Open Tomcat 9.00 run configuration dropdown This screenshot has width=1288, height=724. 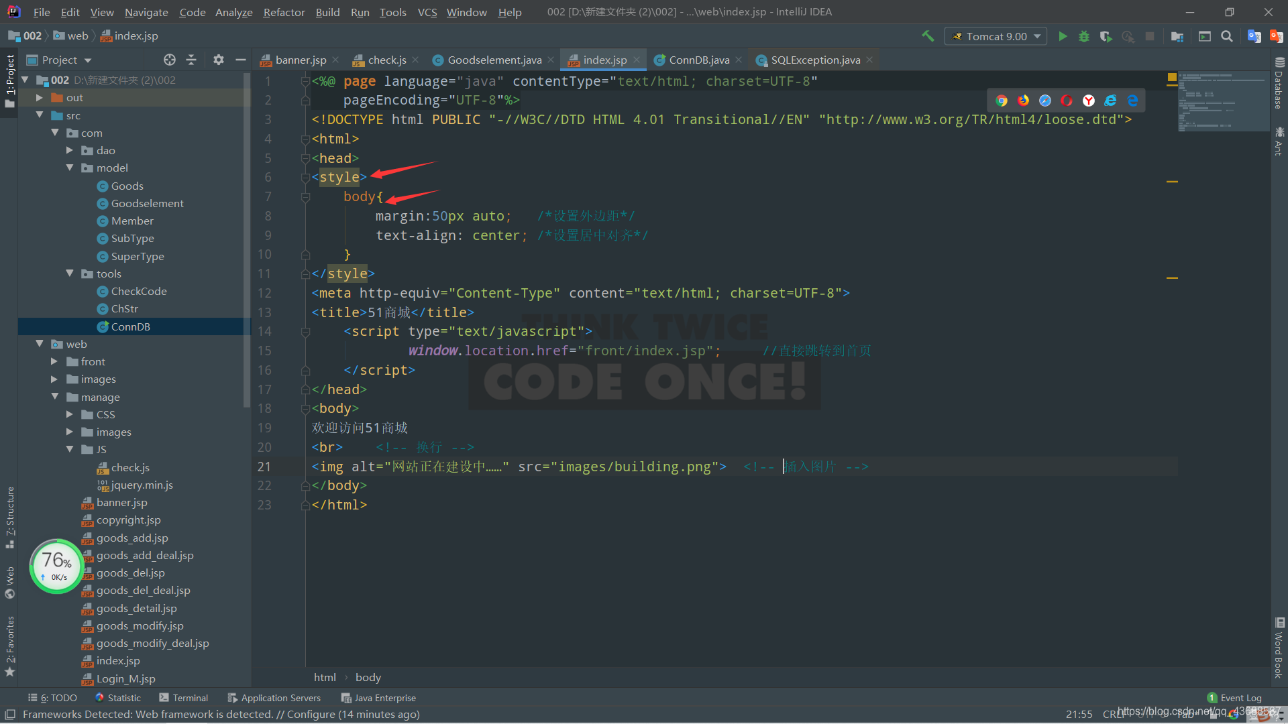996,36
